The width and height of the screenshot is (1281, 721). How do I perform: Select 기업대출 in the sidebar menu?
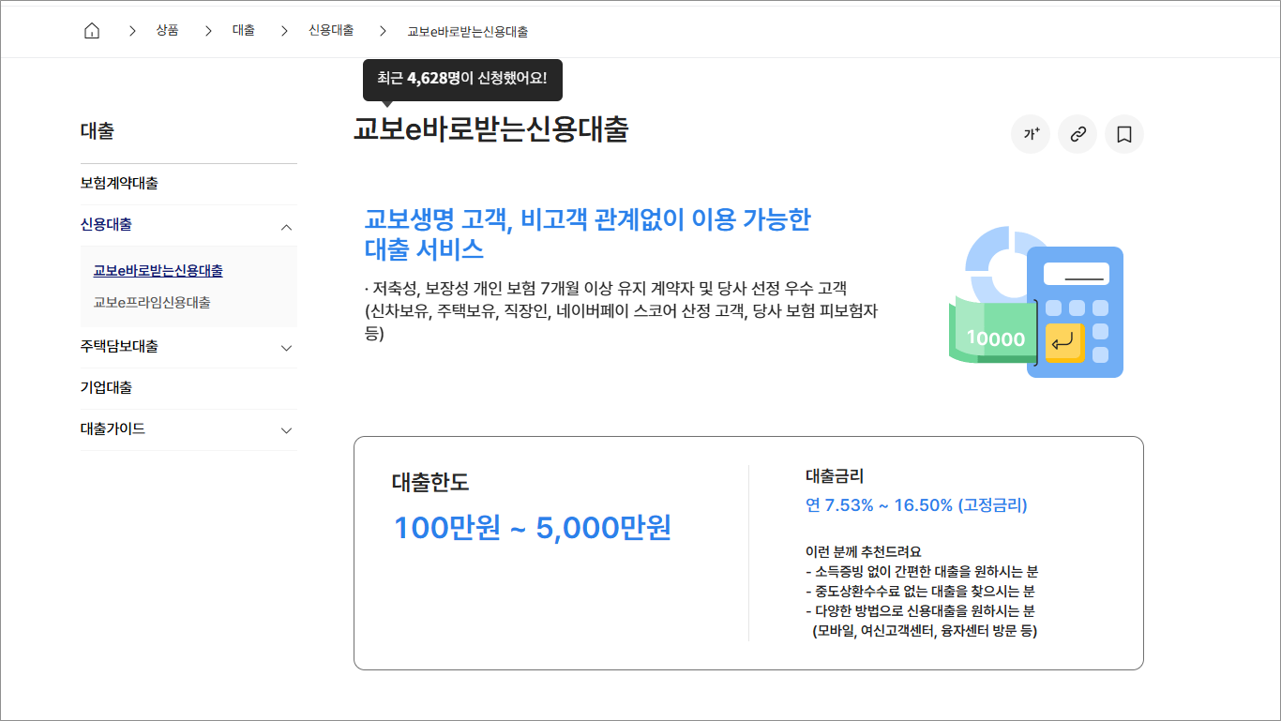coord(105,388)
